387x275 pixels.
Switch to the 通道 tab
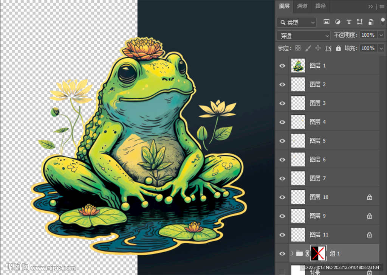(x=302, y=6)
